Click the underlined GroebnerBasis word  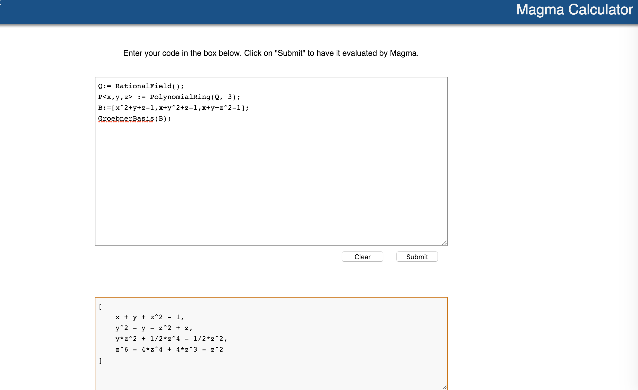click(x=126, y=119)
